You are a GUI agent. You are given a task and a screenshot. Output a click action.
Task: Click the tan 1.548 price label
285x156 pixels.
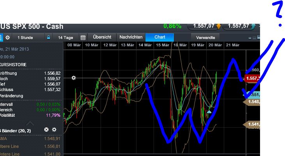pos(252,102)
